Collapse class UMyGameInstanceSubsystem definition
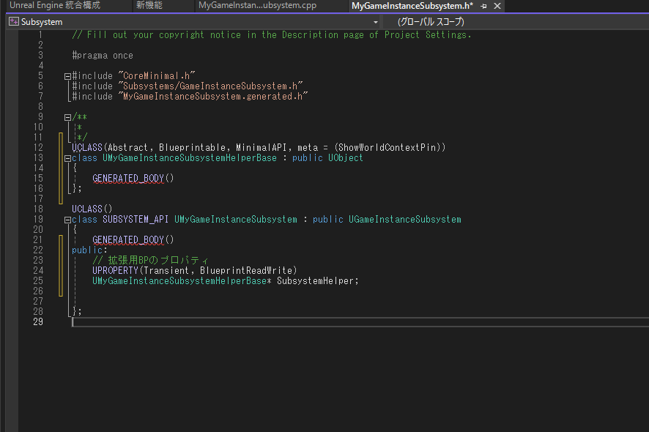This screenshot has width=649, height=432. 67,220
